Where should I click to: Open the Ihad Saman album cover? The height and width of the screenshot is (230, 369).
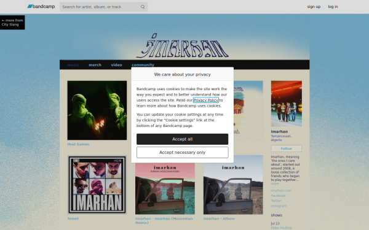(x=97, y=110)
